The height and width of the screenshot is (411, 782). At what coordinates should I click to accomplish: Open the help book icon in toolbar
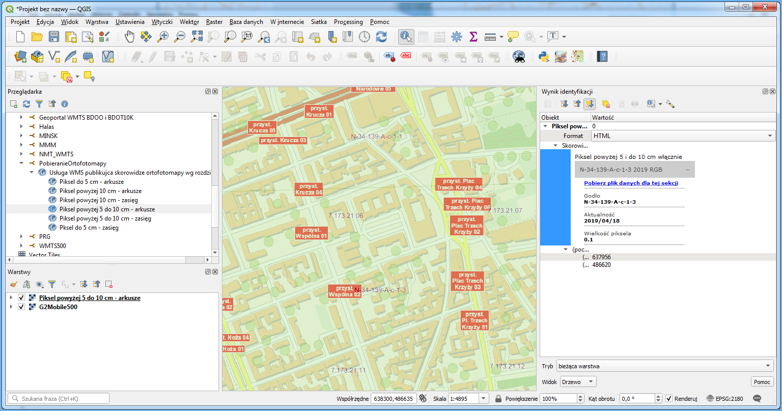602,56
